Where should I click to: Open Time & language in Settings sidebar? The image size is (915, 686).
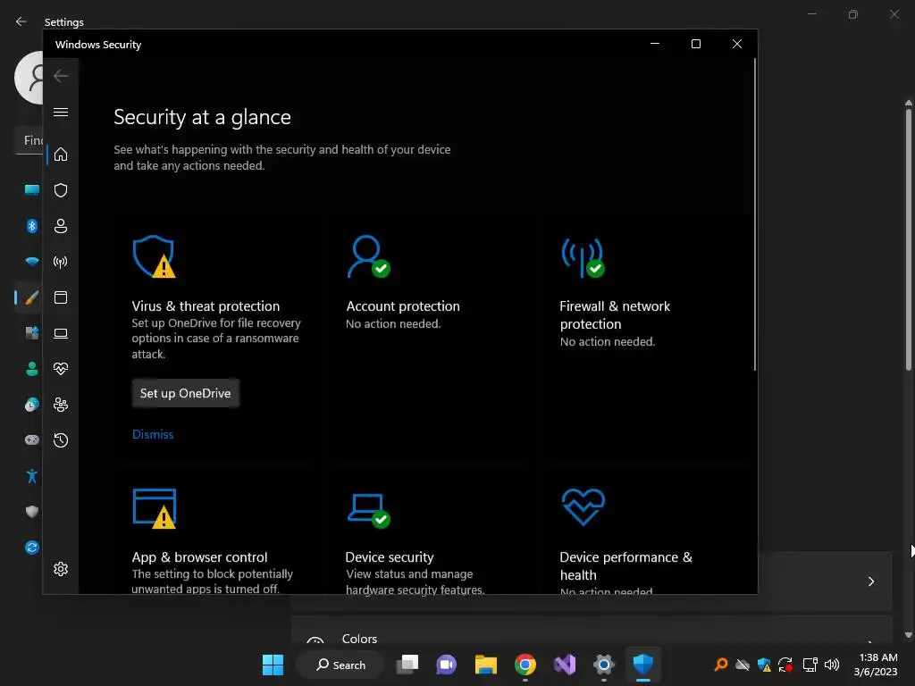point(31,405)
